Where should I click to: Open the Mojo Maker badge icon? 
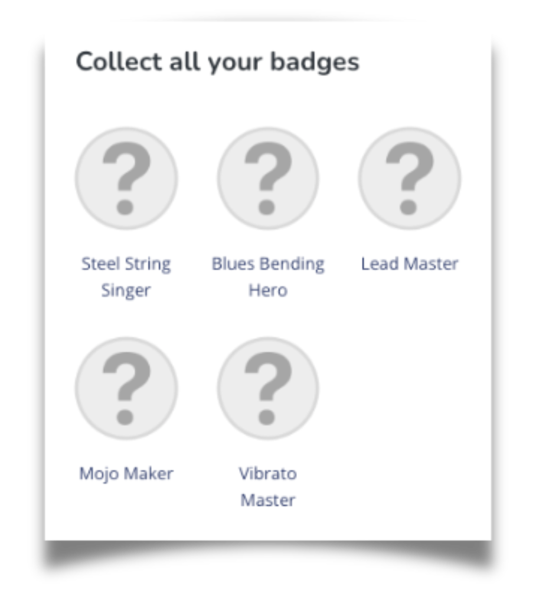pos(126,389)
